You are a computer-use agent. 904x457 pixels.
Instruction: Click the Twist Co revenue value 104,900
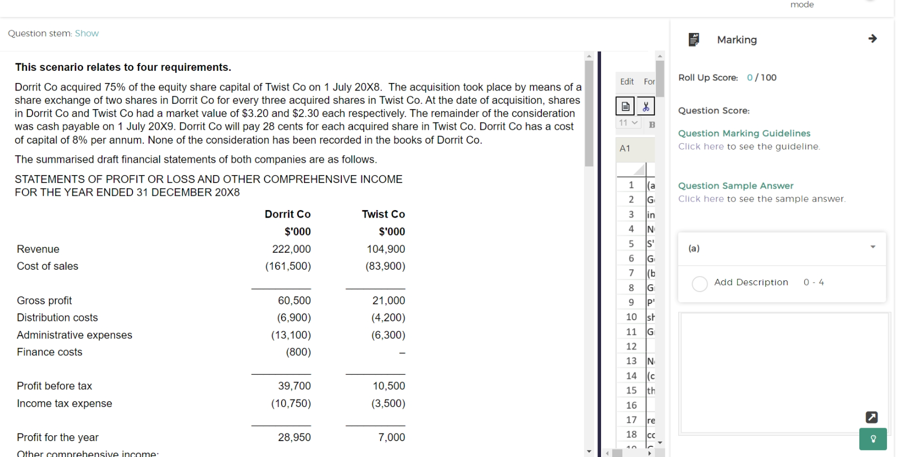[386, 249]
